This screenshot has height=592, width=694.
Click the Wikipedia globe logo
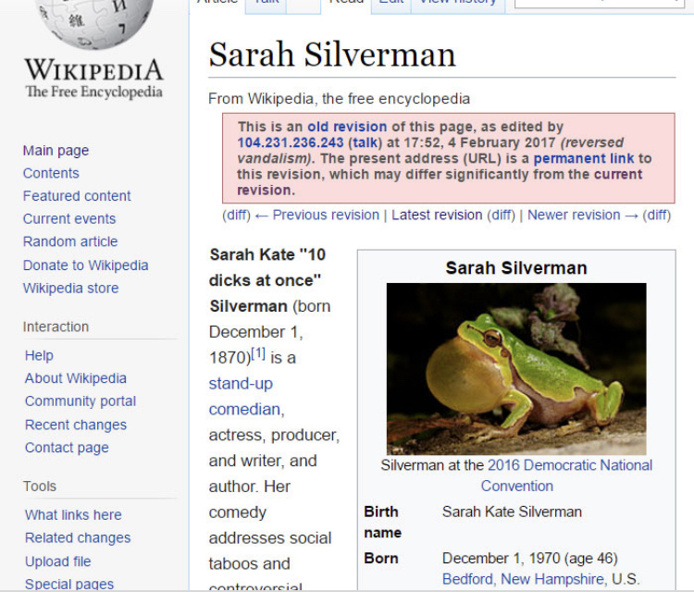coord(94,24)
